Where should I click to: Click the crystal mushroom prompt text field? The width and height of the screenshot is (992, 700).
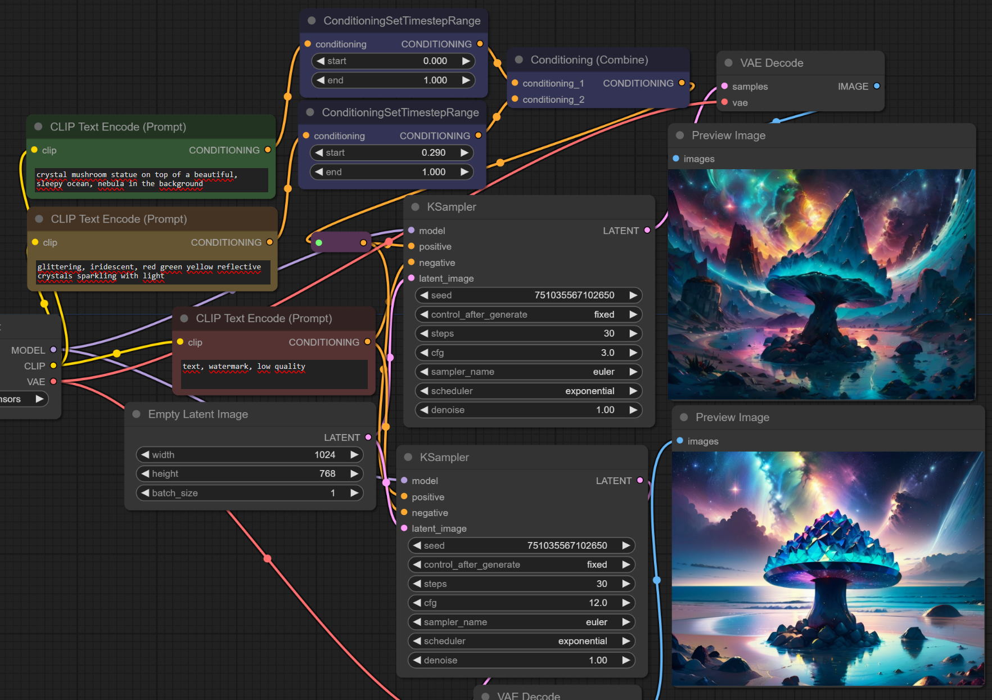(151, 180)
